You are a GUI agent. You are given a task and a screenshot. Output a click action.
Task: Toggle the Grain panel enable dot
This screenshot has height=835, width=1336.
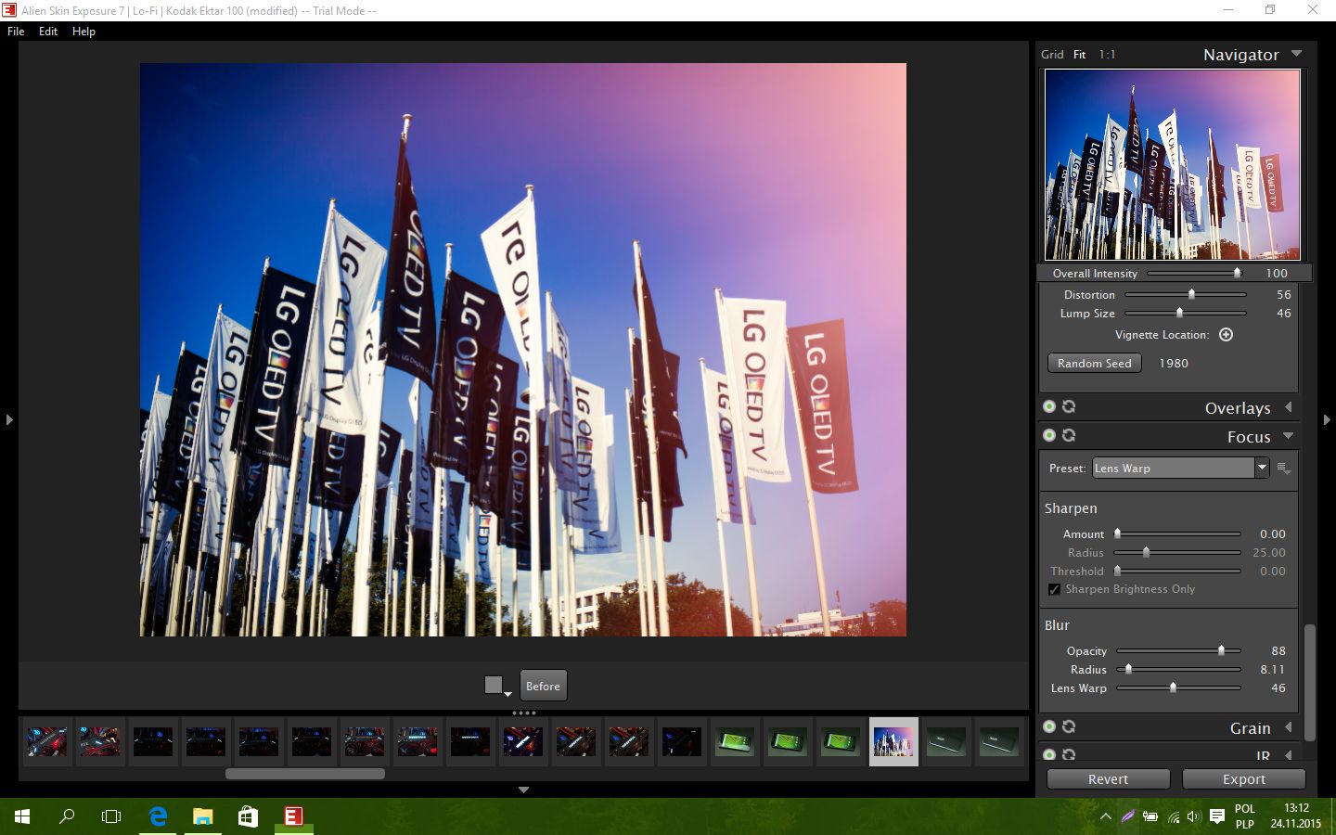[1049, 726]
